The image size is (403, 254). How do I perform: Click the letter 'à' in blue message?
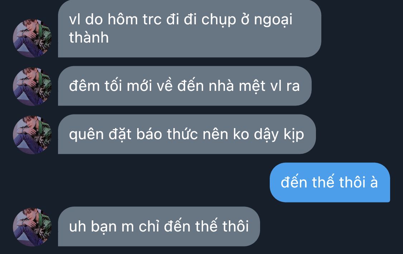374,182
